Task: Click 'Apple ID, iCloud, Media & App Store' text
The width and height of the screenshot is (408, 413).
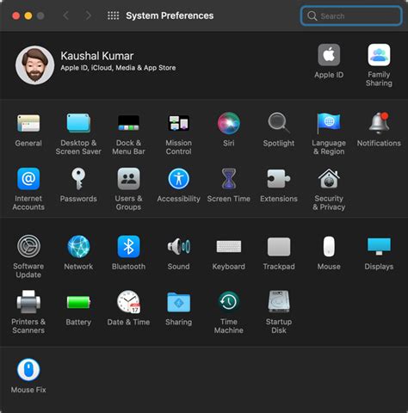Action: [118, 68]
